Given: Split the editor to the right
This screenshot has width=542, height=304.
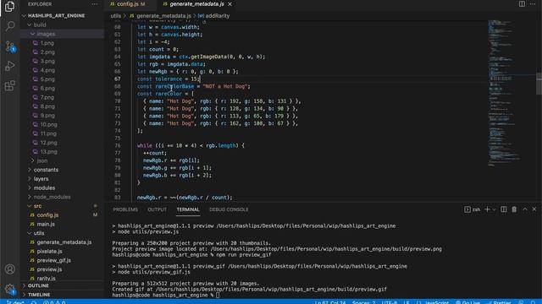Looking at the screenshot, I should click(522, 3).
